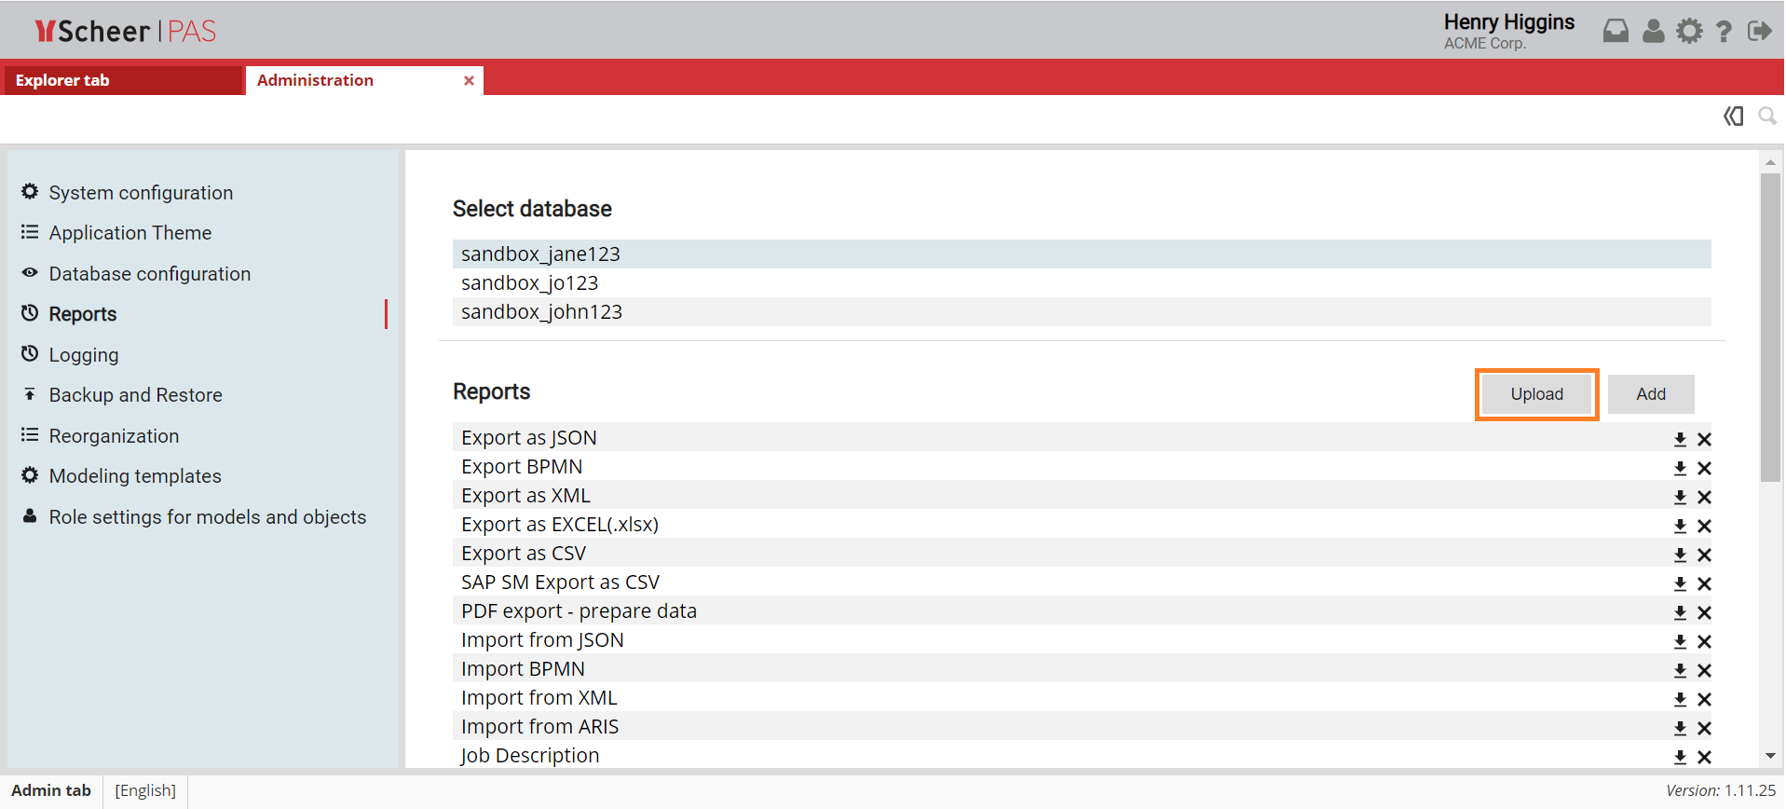Switch to the Explorer tab
This screenshot has width=1786, height=809.
62,81
